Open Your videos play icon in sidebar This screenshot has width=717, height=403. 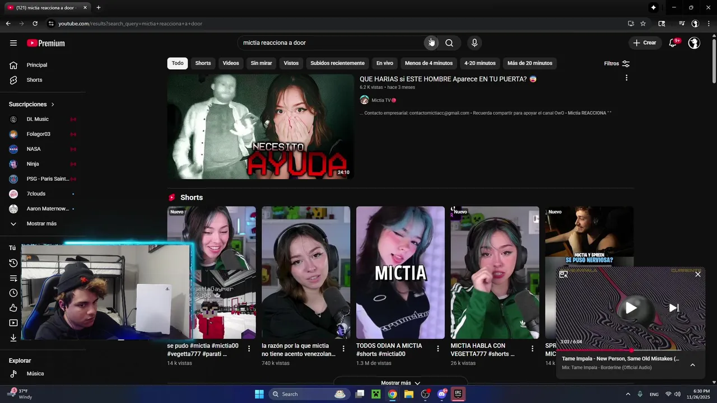coord(13,323)
